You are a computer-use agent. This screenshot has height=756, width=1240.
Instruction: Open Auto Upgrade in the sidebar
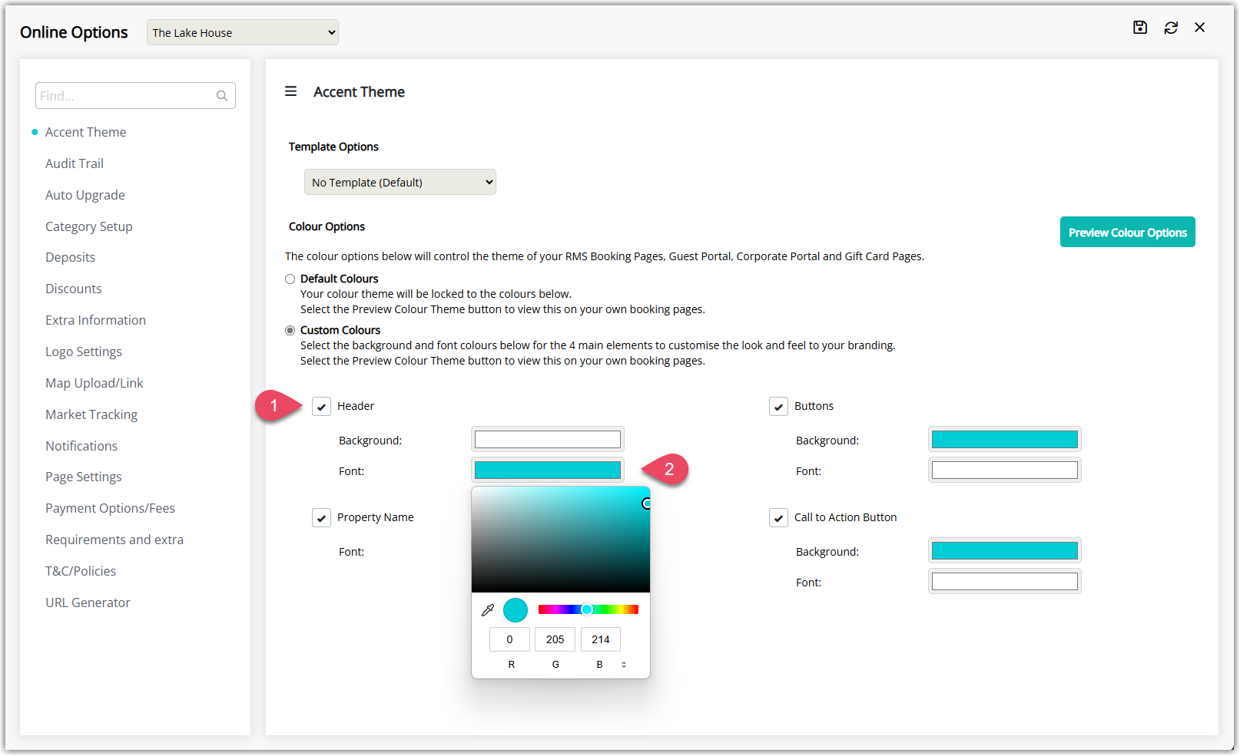[x=85, y=195]
